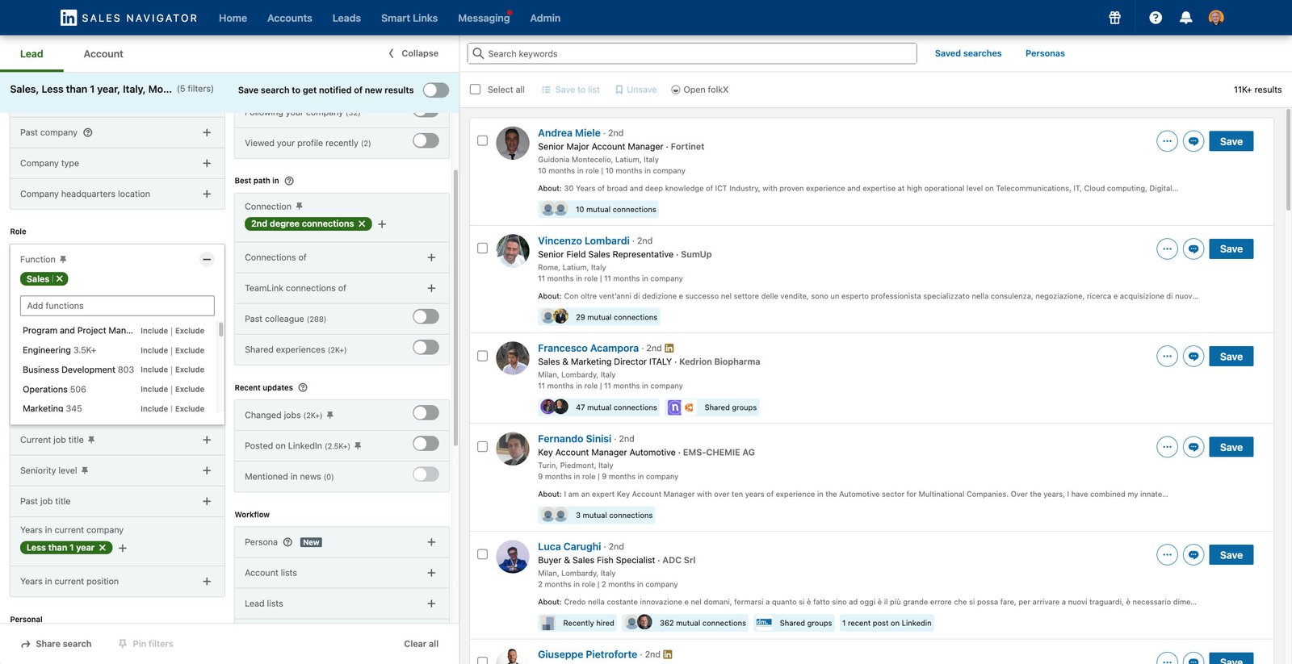The height and width of the screenshot is (664, 1292).
Task: Check the Select all checkbox
Action: [475, 90]
